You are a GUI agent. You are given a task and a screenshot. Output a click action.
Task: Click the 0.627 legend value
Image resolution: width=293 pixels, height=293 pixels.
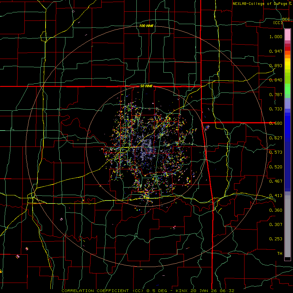[276, 138]
